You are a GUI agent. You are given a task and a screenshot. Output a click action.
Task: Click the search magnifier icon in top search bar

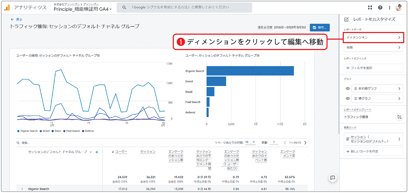[x=124, y=8]
